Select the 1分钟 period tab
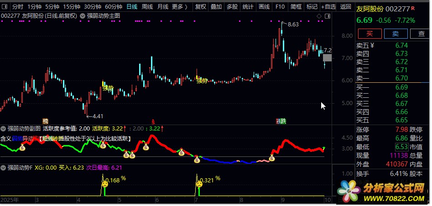The width and height of the screenshot is (432, 206). [34, 6]
